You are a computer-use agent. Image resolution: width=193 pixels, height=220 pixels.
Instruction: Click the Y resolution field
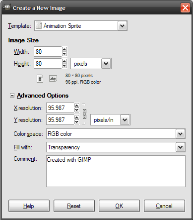click(x=60, y=120)
